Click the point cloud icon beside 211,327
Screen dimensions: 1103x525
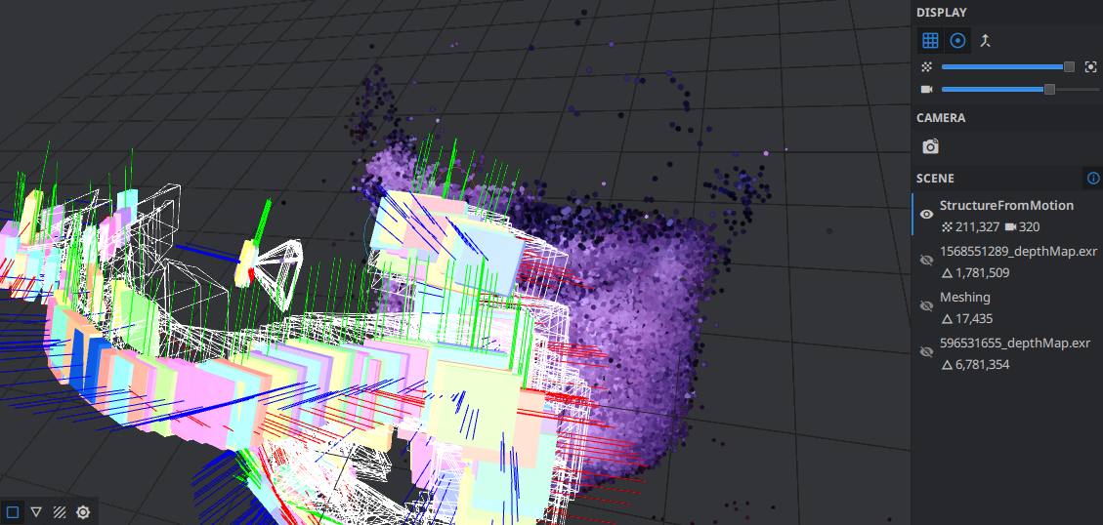946,227
